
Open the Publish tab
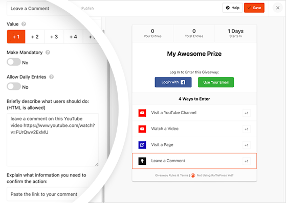tap(87, 8)
